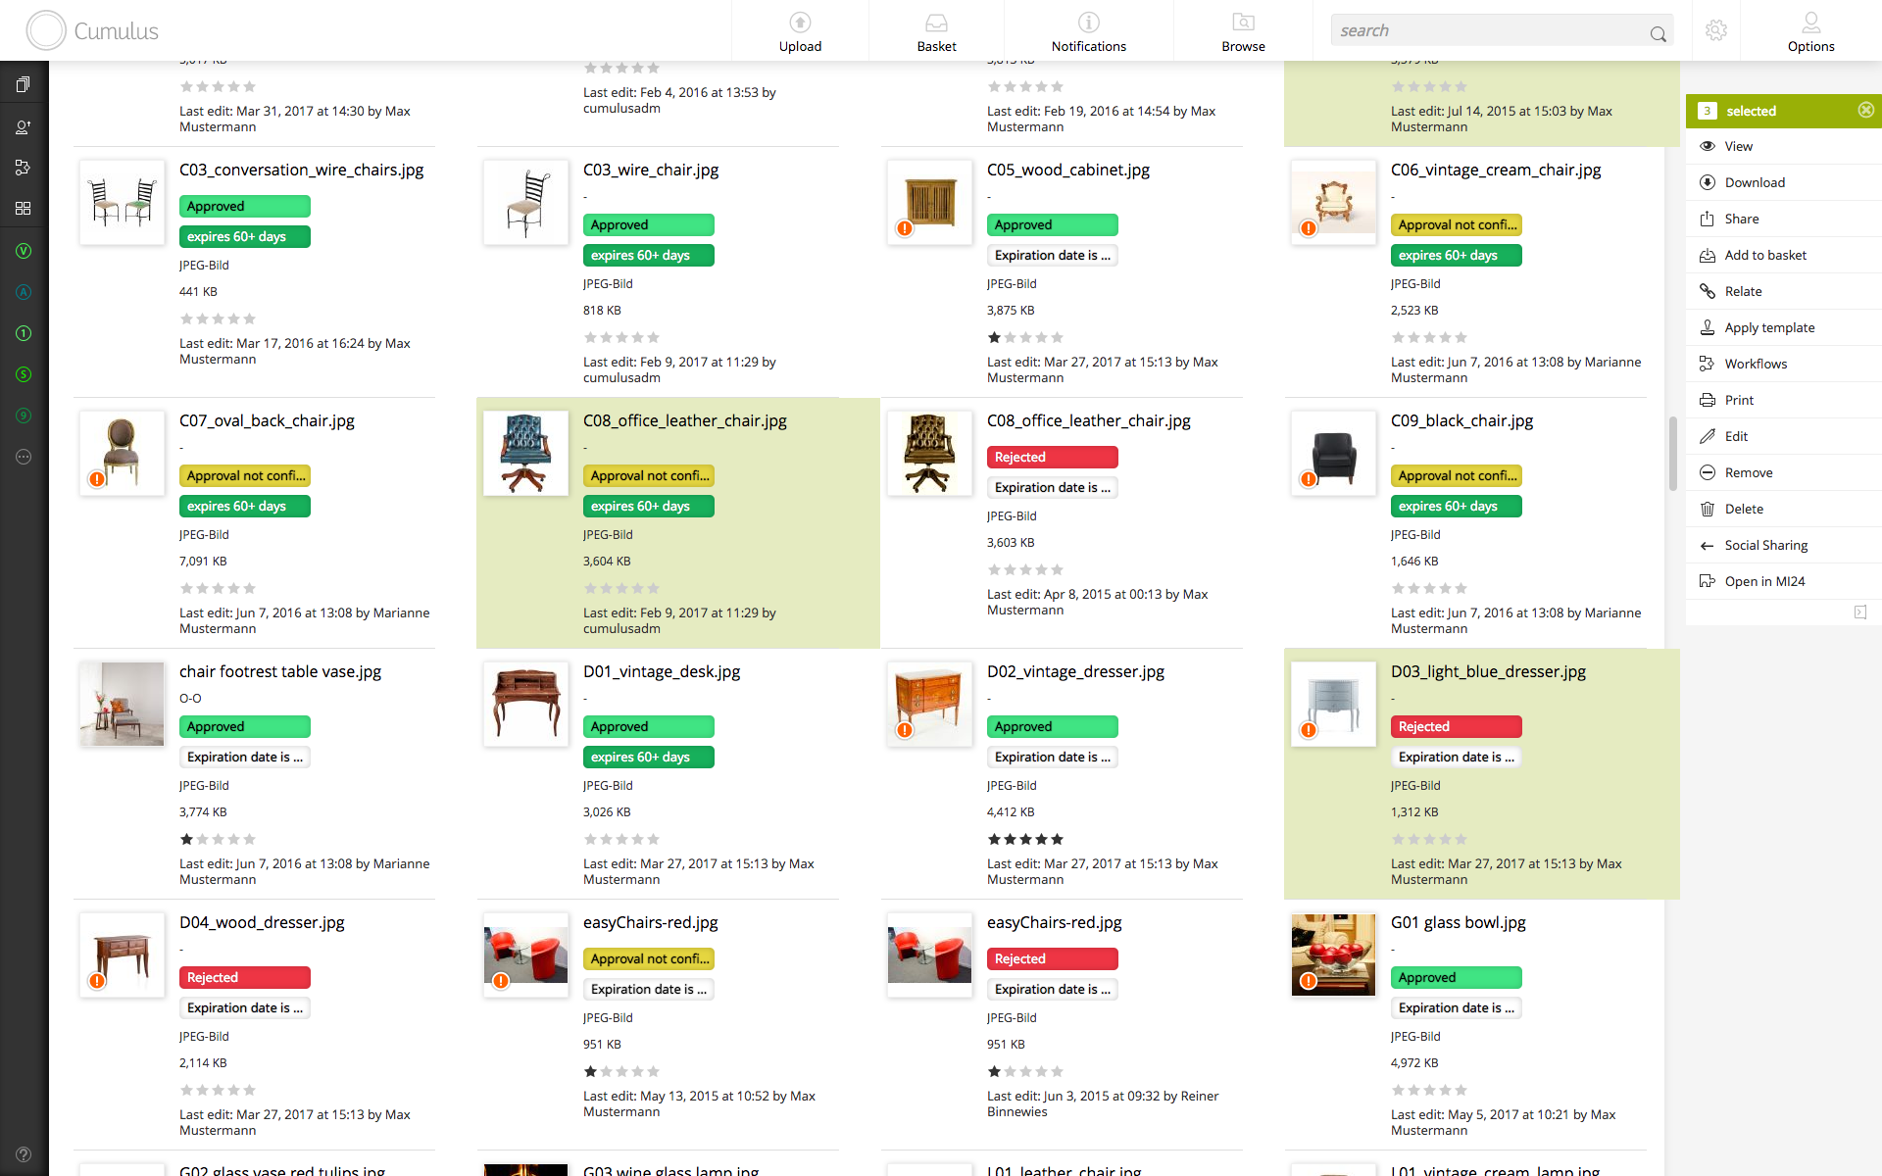Set first star on chair footrest table vase rating
Image resolution: width=1882 pixels, height=1176 pixels.
186,839
